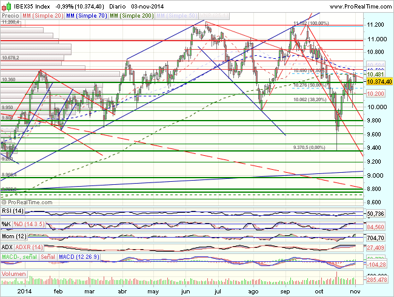Select the MACD-, señal label
Image resolution: width=394 pixels, height=297 pixels.
(19, 257)
